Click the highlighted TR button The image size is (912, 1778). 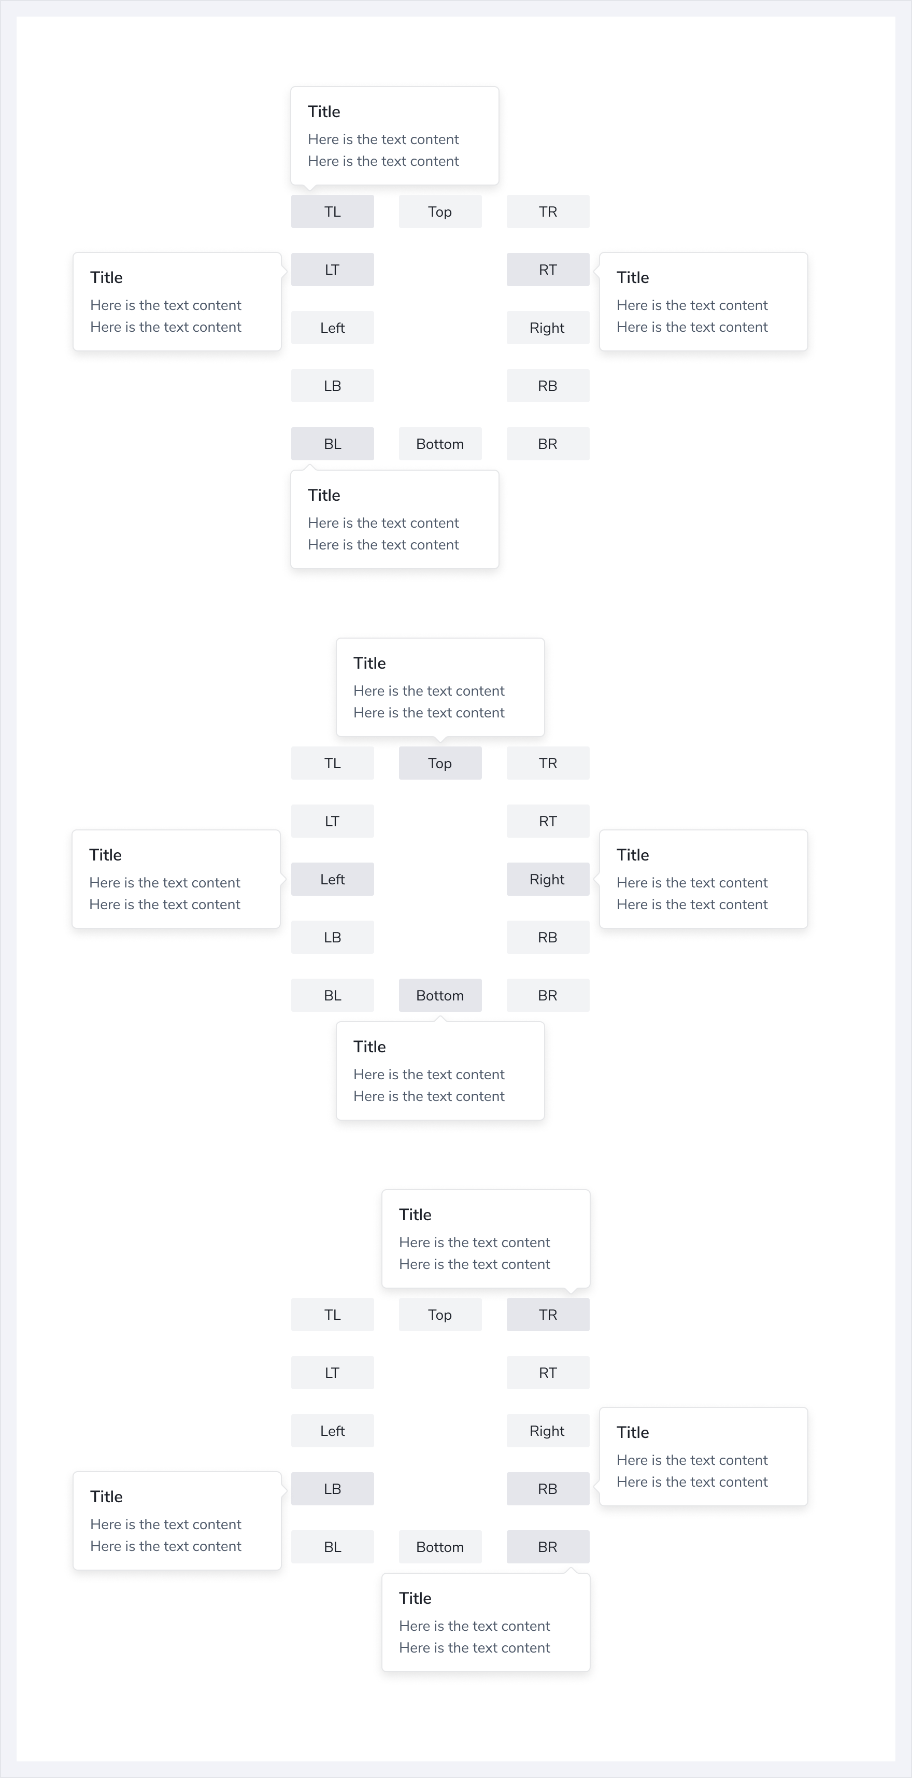click(547, 1314)
